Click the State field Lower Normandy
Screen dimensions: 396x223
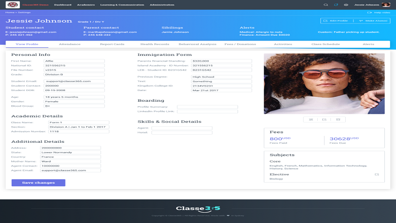[70, 153]
